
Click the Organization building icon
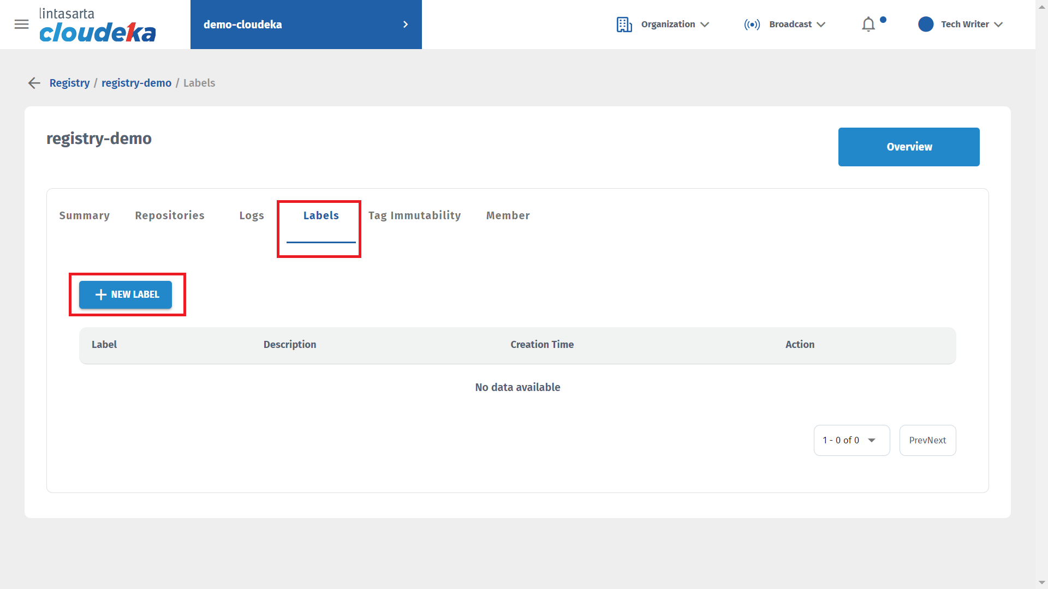[x=624, y=25]
